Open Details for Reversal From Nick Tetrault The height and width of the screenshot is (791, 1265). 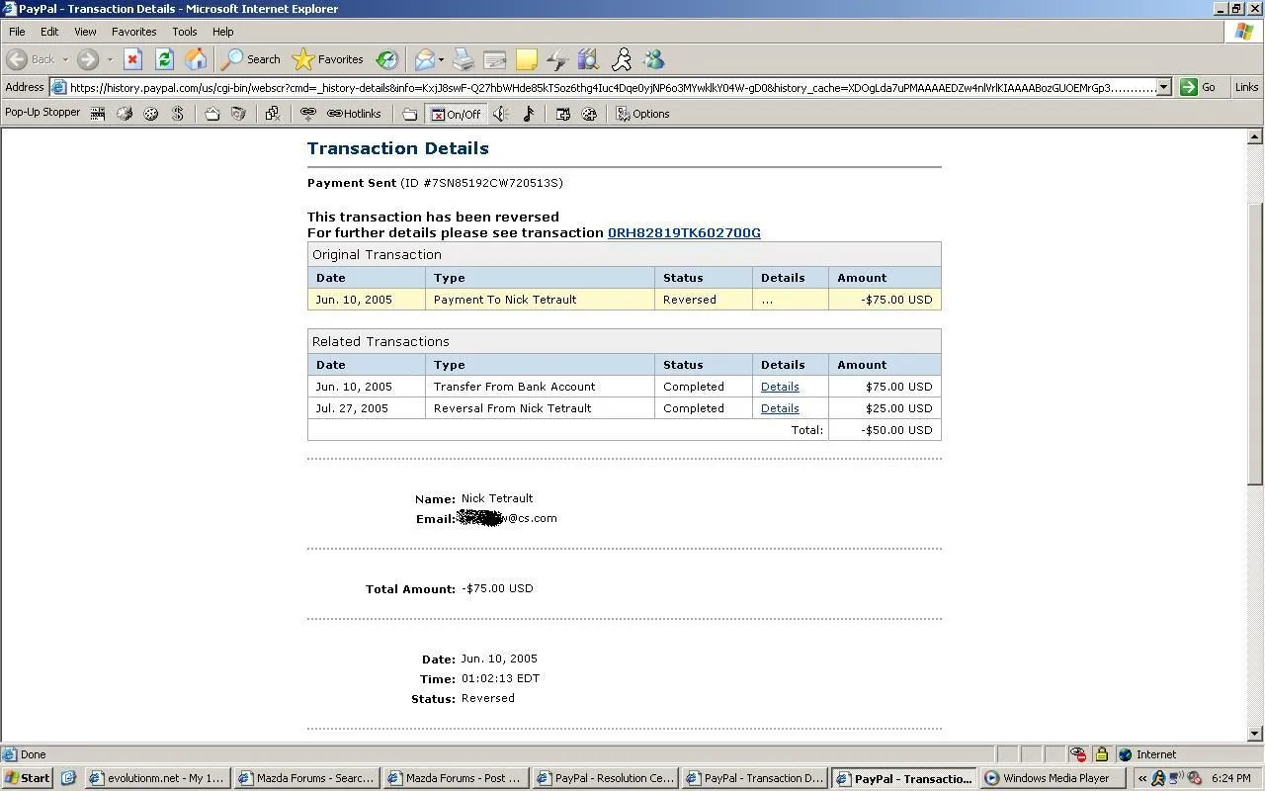(x=780, y=408)
